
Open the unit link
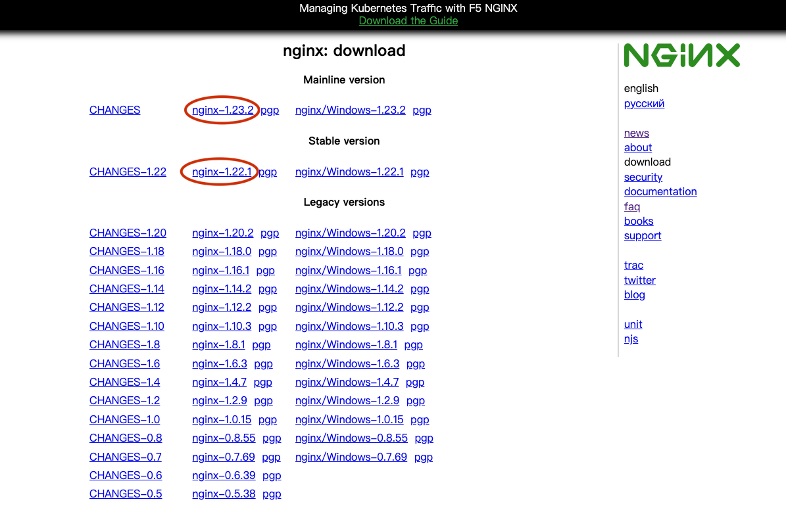633,325
